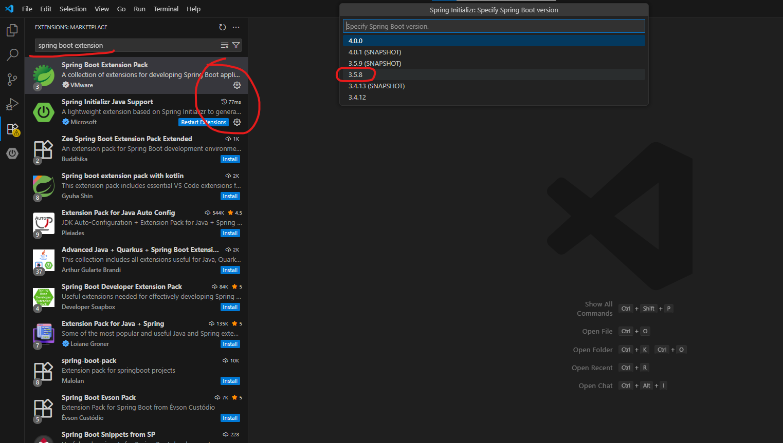The image size is (783, 443).
Task: Click publisher name Loiane Groner
Action: 89,344
